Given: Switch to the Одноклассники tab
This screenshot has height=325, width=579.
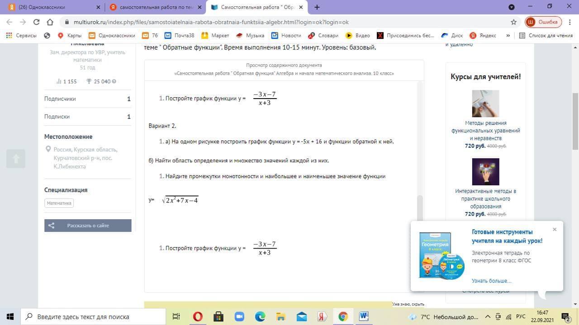Looking at the screenshot, I should 50,7.
